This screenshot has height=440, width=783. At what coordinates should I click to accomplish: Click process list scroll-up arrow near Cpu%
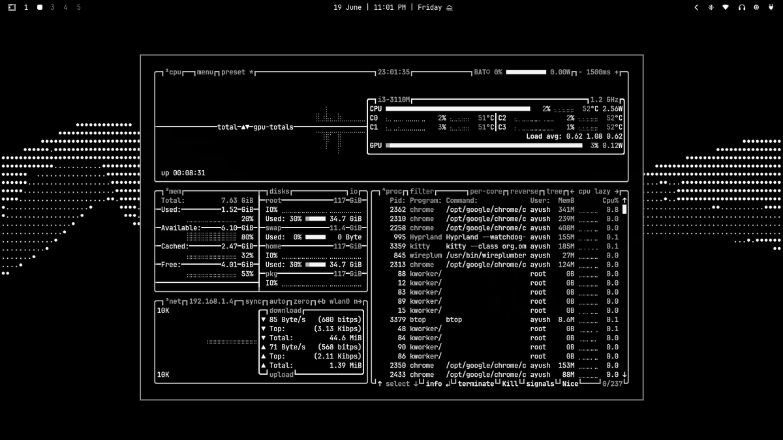pyautogui.click(x=624, y=201)
